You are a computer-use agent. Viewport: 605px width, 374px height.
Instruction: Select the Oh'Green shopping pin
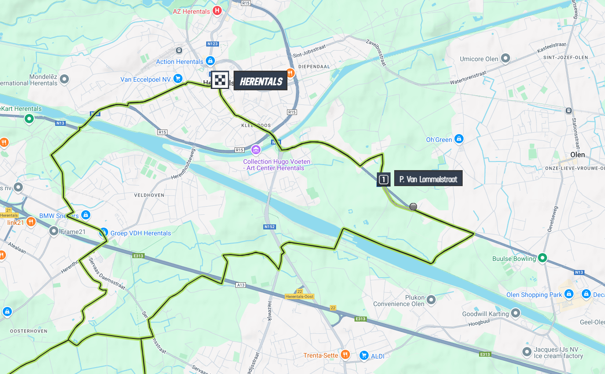(459, 139)
